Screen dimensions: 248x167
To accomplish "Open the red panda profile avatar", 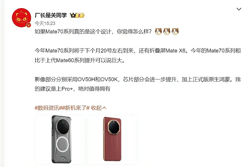I will 21,18.
